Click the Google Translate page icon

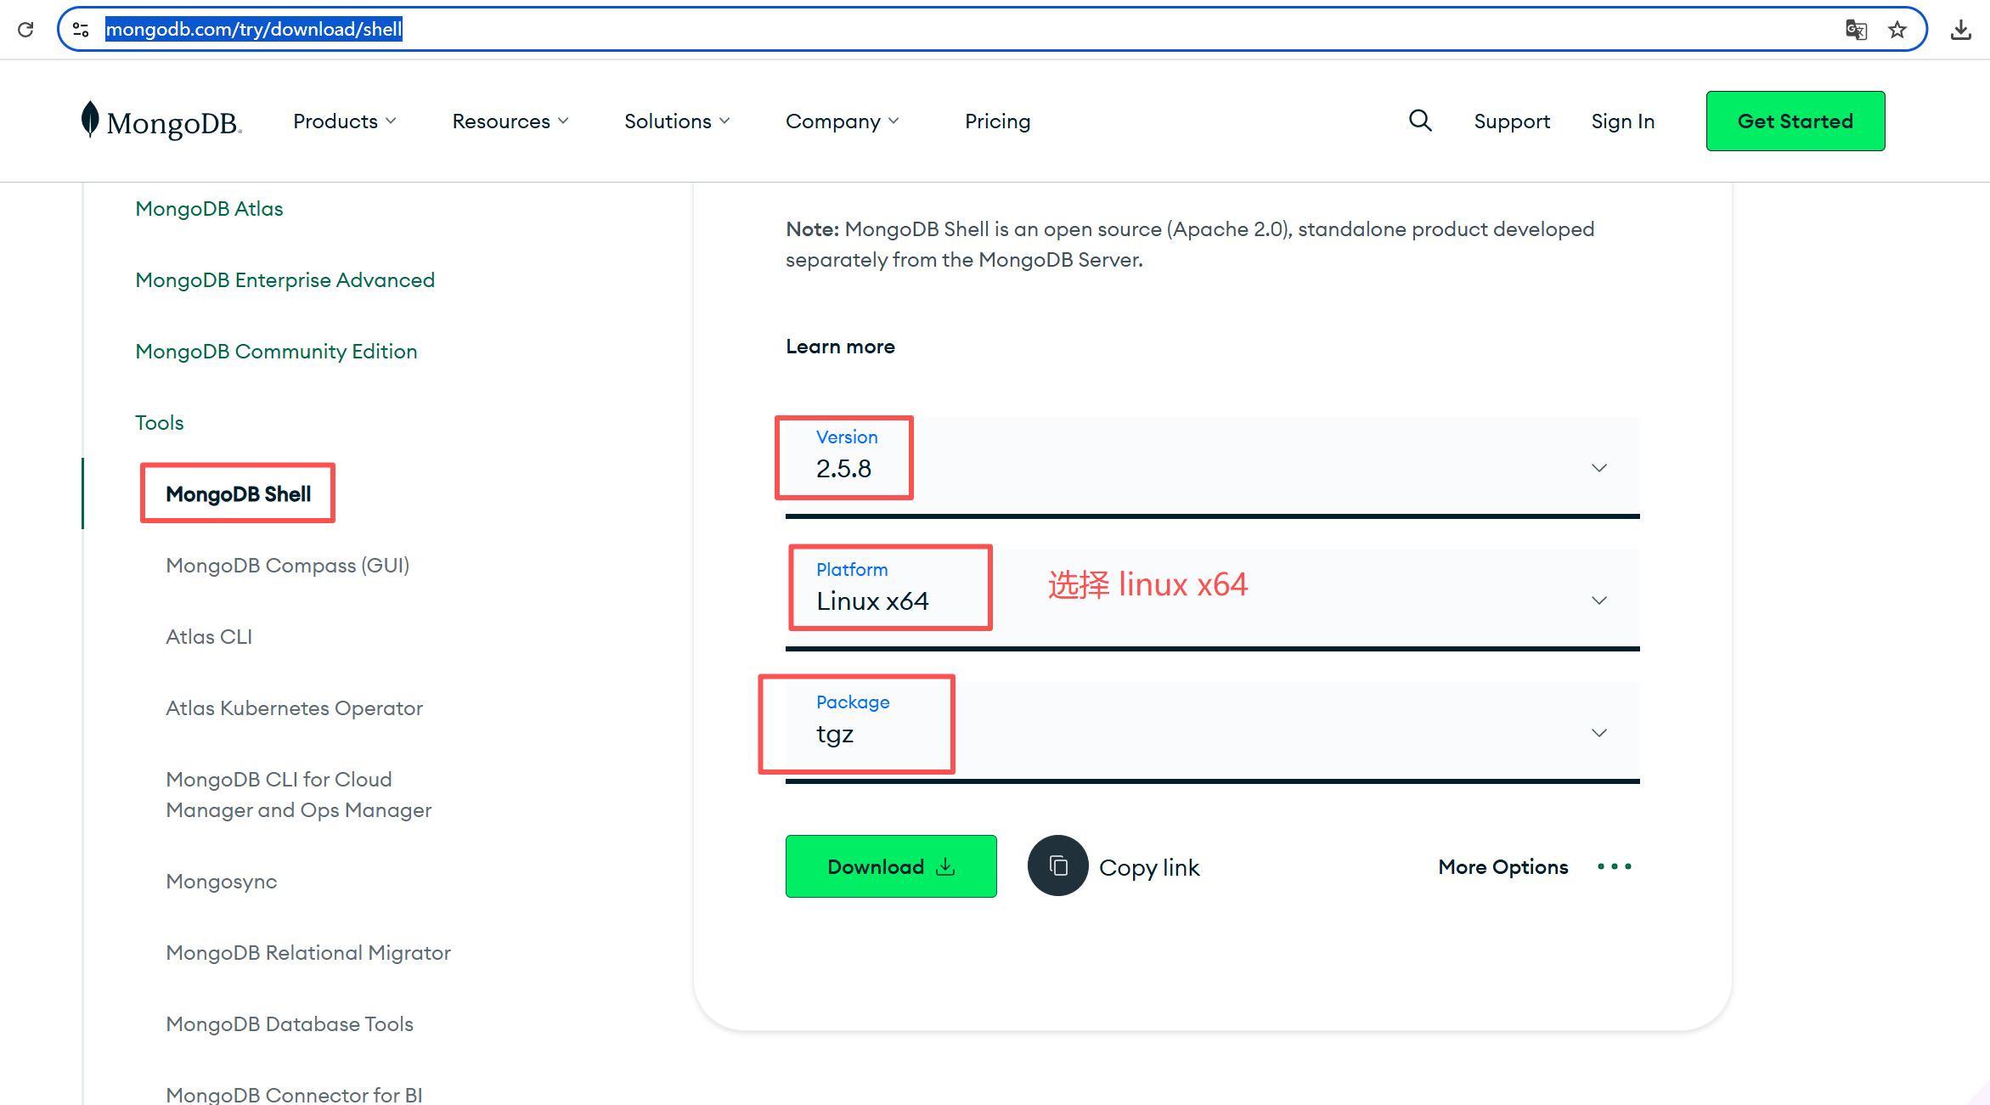point(1856,30)
